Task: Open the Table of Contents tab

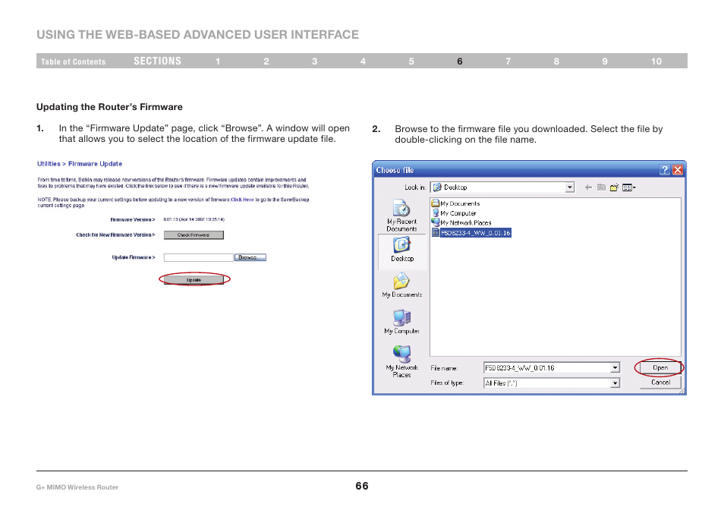Action: click(73, 61)
